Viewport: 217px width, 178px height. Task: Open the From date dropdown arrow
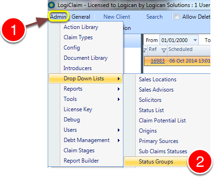click(195, 40)
